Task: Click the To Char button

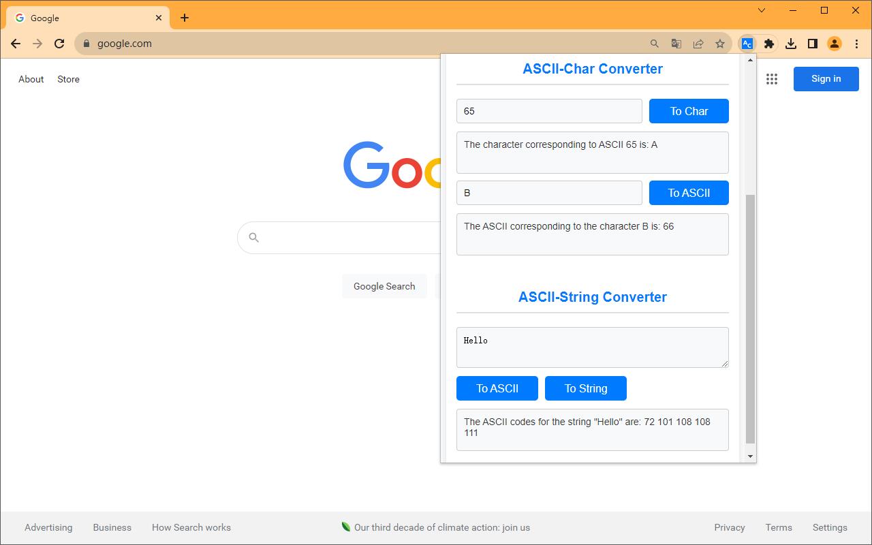Action: pyautogui.click(x=689, y=110)
